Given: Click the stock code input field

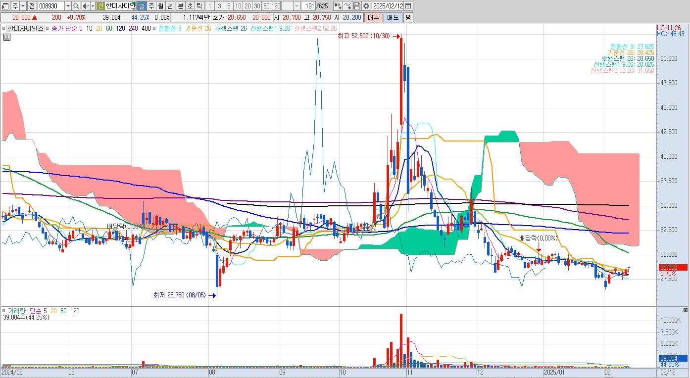Looking at the screenshot, I should pos(51,6).
